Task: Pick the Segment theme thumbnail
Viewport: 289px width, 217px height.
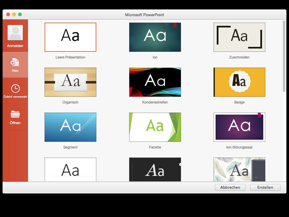Action: 71,127
